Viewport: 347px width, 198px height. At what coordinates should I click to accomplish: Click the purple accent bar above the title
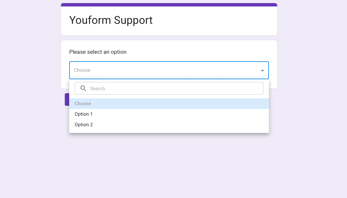tap(169, 5)
